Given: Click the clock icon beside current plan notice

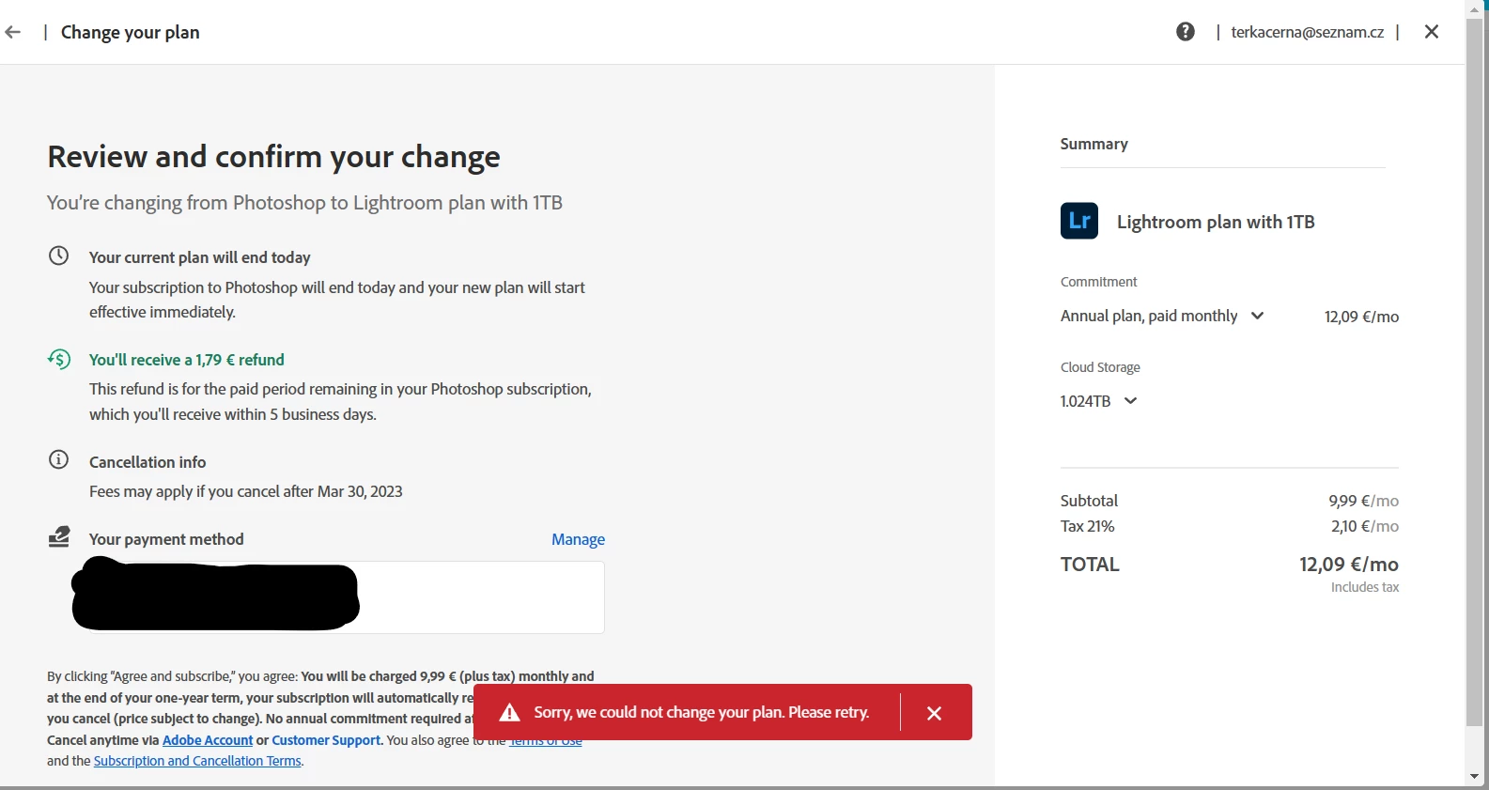Looking at the screenshot, I should tap(58, 256).
